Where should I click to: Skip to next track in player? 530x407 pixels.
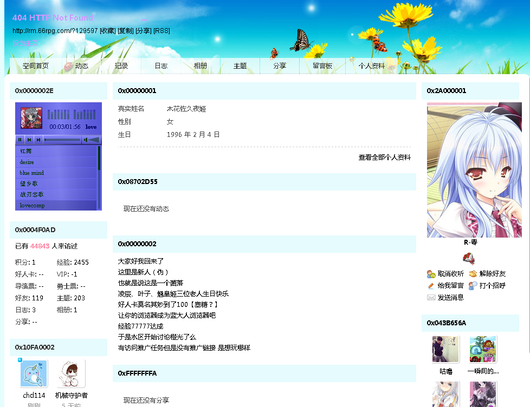[38, 140]
